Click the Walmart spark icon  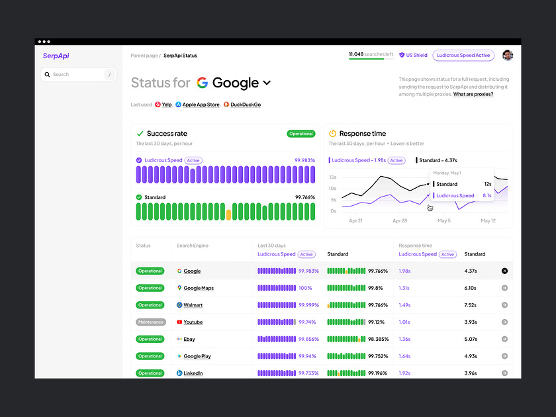[x=179, y=305]
